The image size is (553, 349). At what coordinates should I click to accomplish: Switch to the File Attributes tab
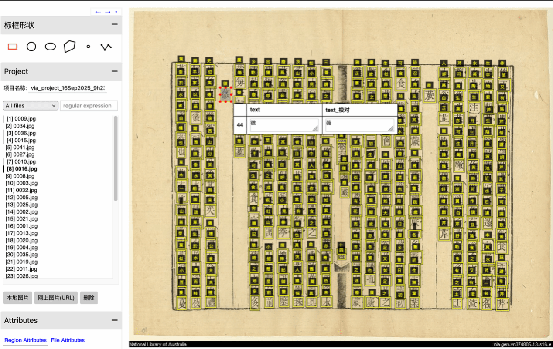click(x=68, y=340)
